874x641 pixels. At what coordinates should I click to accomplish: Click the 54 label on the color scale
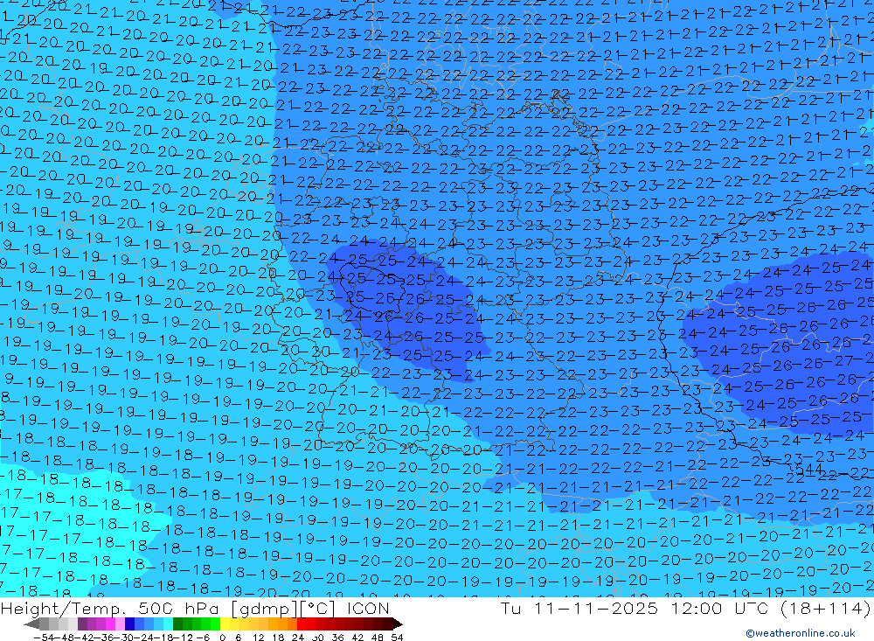[x=397, y=638]
